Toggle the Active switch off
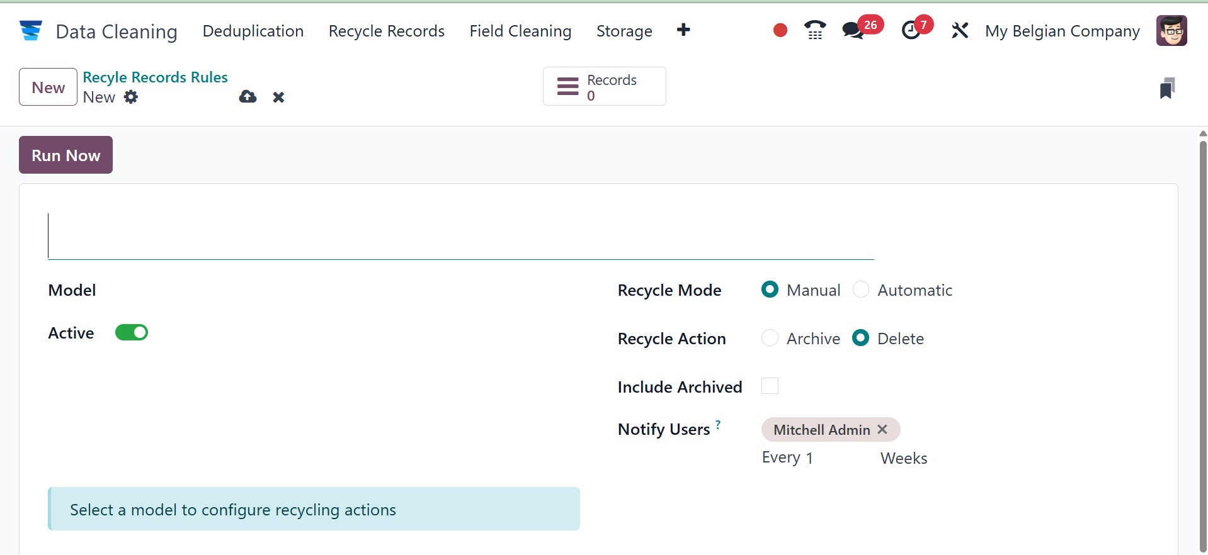 pyautogui.click(x=132, y=332)
